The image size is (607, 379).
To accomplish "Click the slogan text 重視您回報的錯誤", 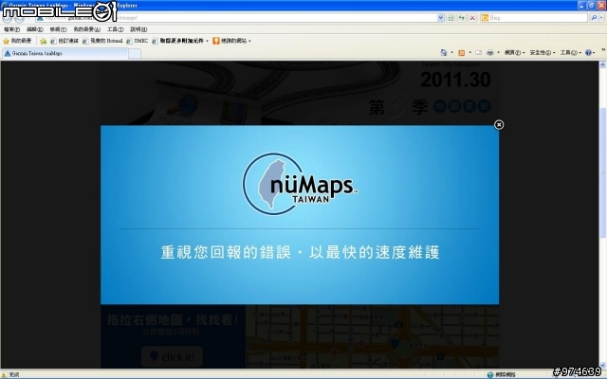I will pos(226,252).
